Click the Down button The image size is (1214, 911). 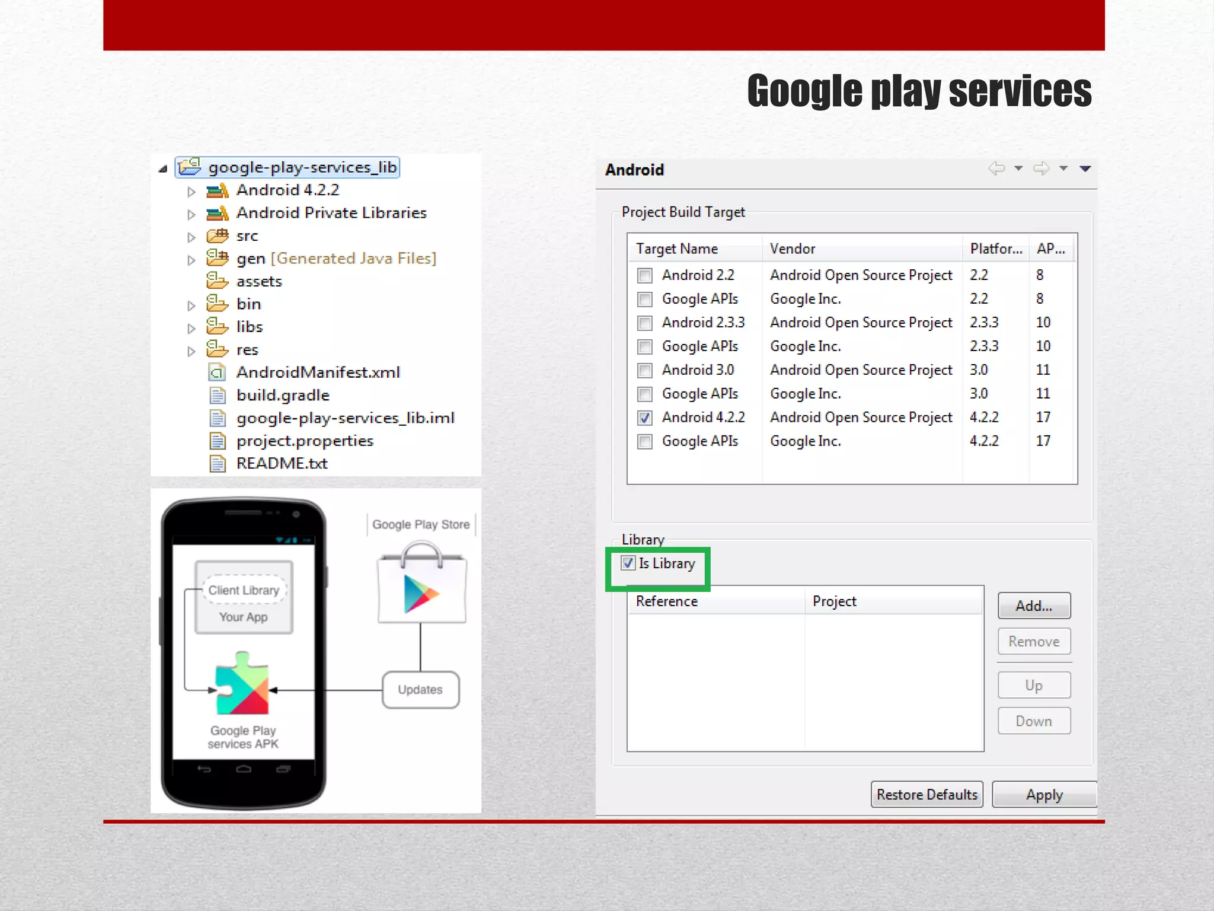coord(1034,721)
